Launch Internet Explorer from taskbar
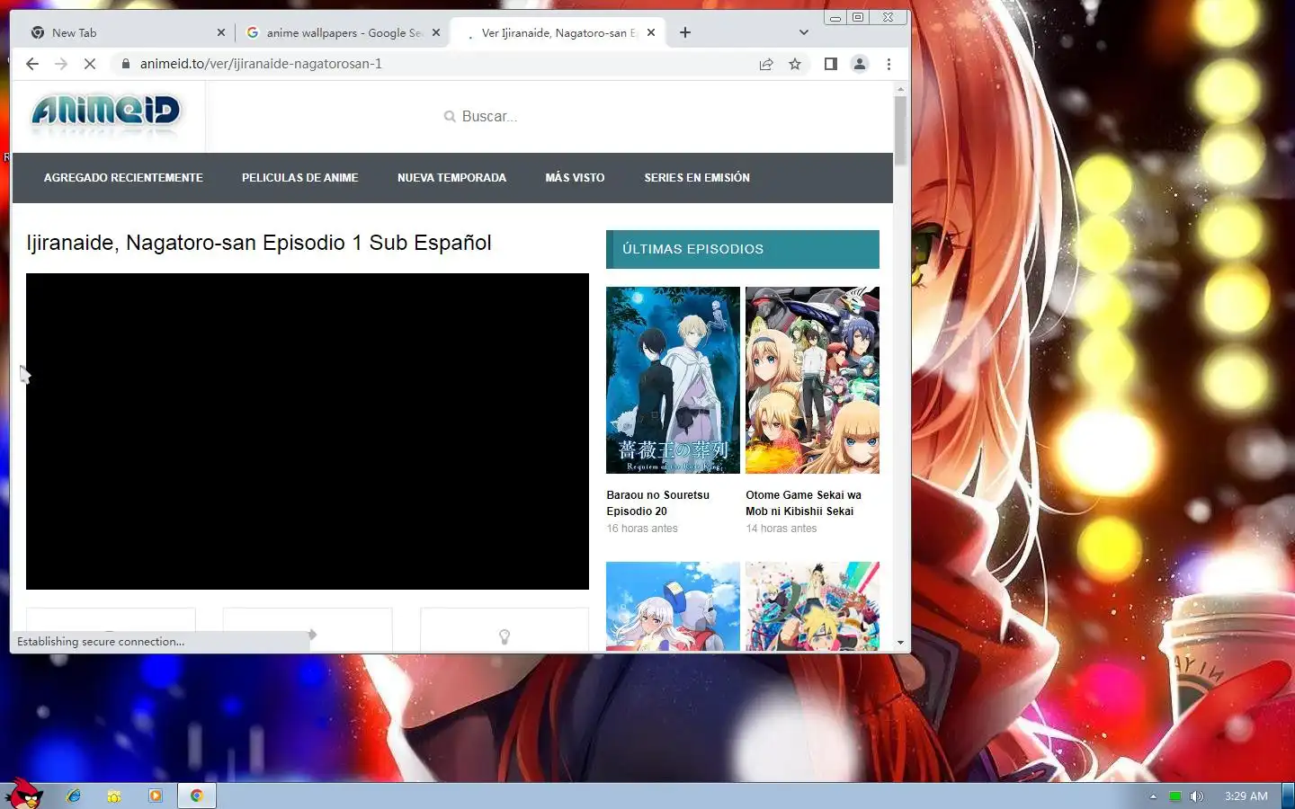1295x809 pixels. (74, 796)
